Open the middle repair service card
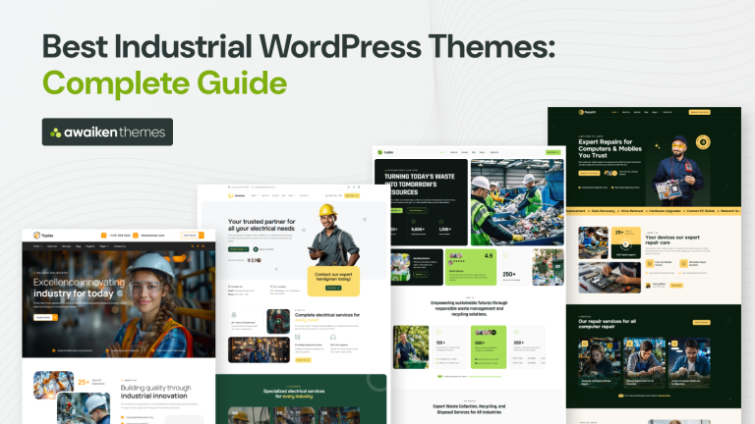 pos(644,363)
